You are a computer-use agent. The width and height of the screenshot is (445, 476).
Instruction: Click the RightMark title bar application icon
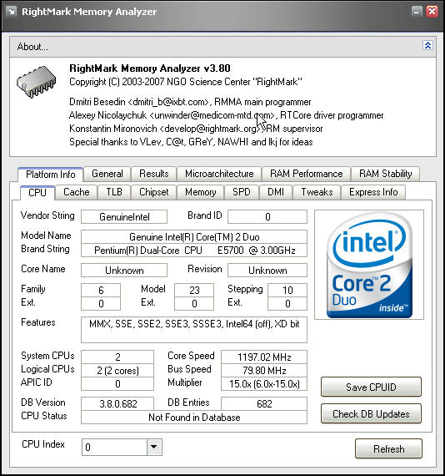[12, 12]
